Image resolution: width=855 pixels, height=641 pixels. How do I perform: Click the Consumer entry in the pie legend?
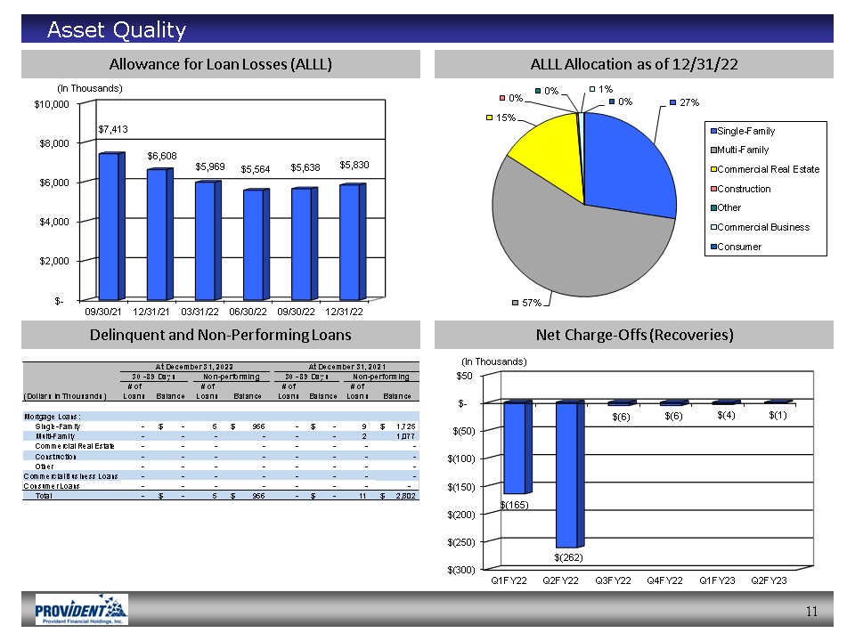739,247
